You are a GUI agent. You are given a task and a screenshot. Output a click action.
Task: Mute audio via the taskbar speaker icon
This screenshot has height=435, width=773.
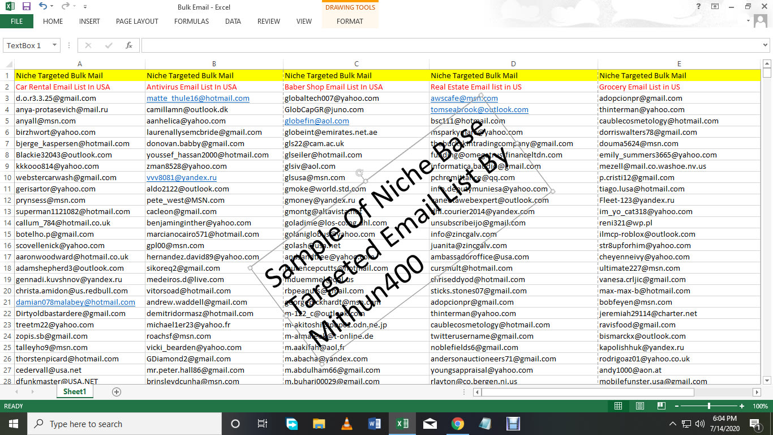[x=699, y=423]
